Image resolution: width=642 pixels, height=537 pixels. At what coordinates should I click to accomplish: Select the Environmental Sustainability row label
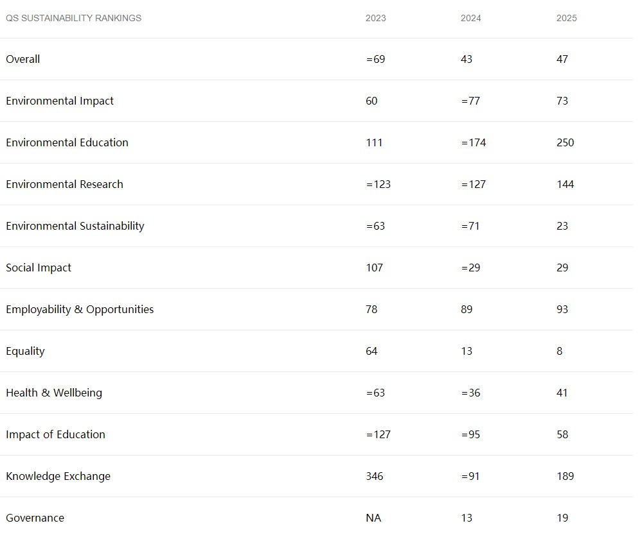[75, 226]
